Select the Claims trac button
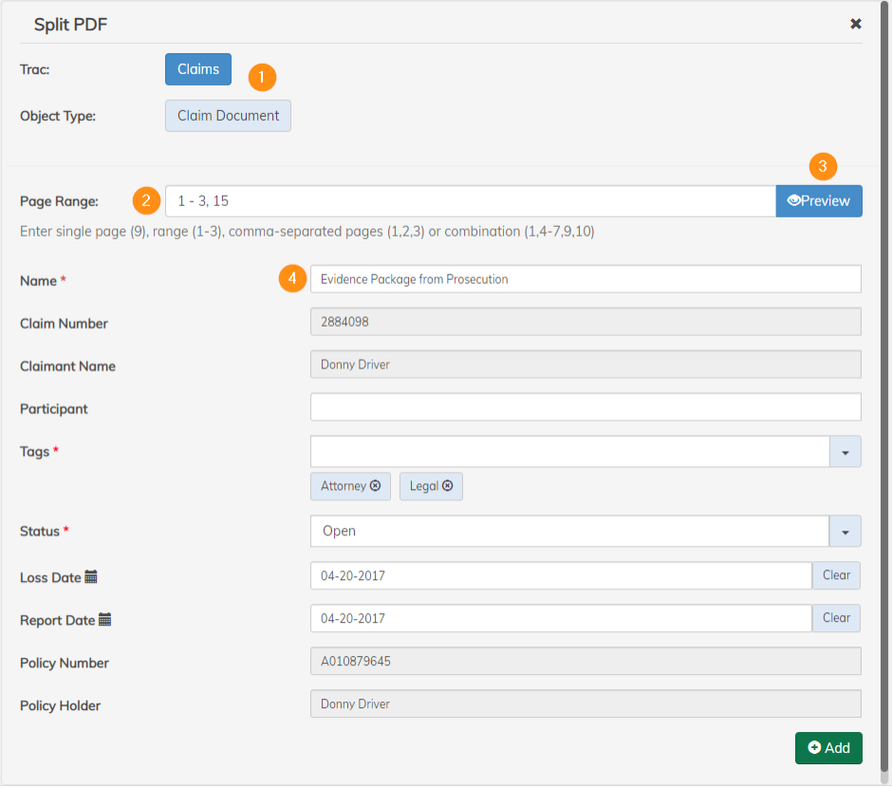 tap(198, 69)
